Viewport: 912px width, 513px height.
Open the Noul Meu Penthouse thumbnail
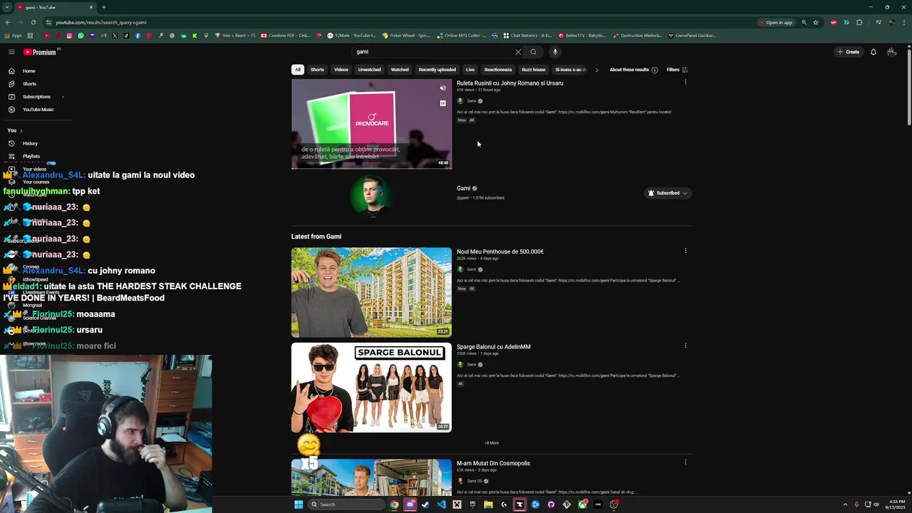pos(371,292)
